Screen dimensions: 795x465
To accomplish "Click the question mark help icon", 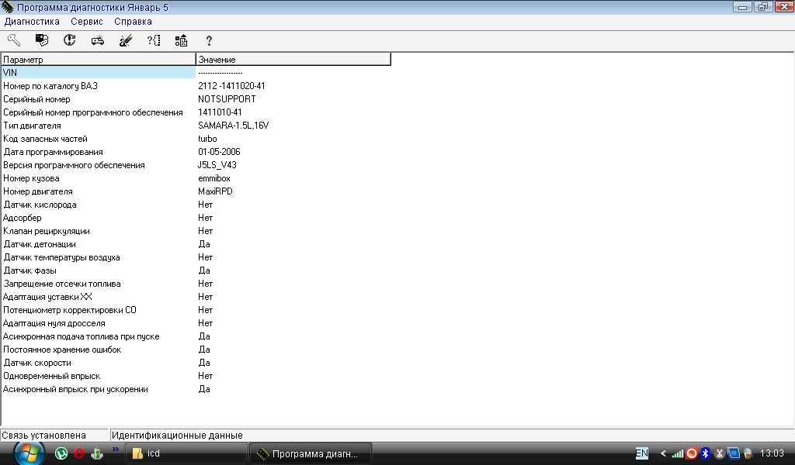I will click(x=209, y=40).
